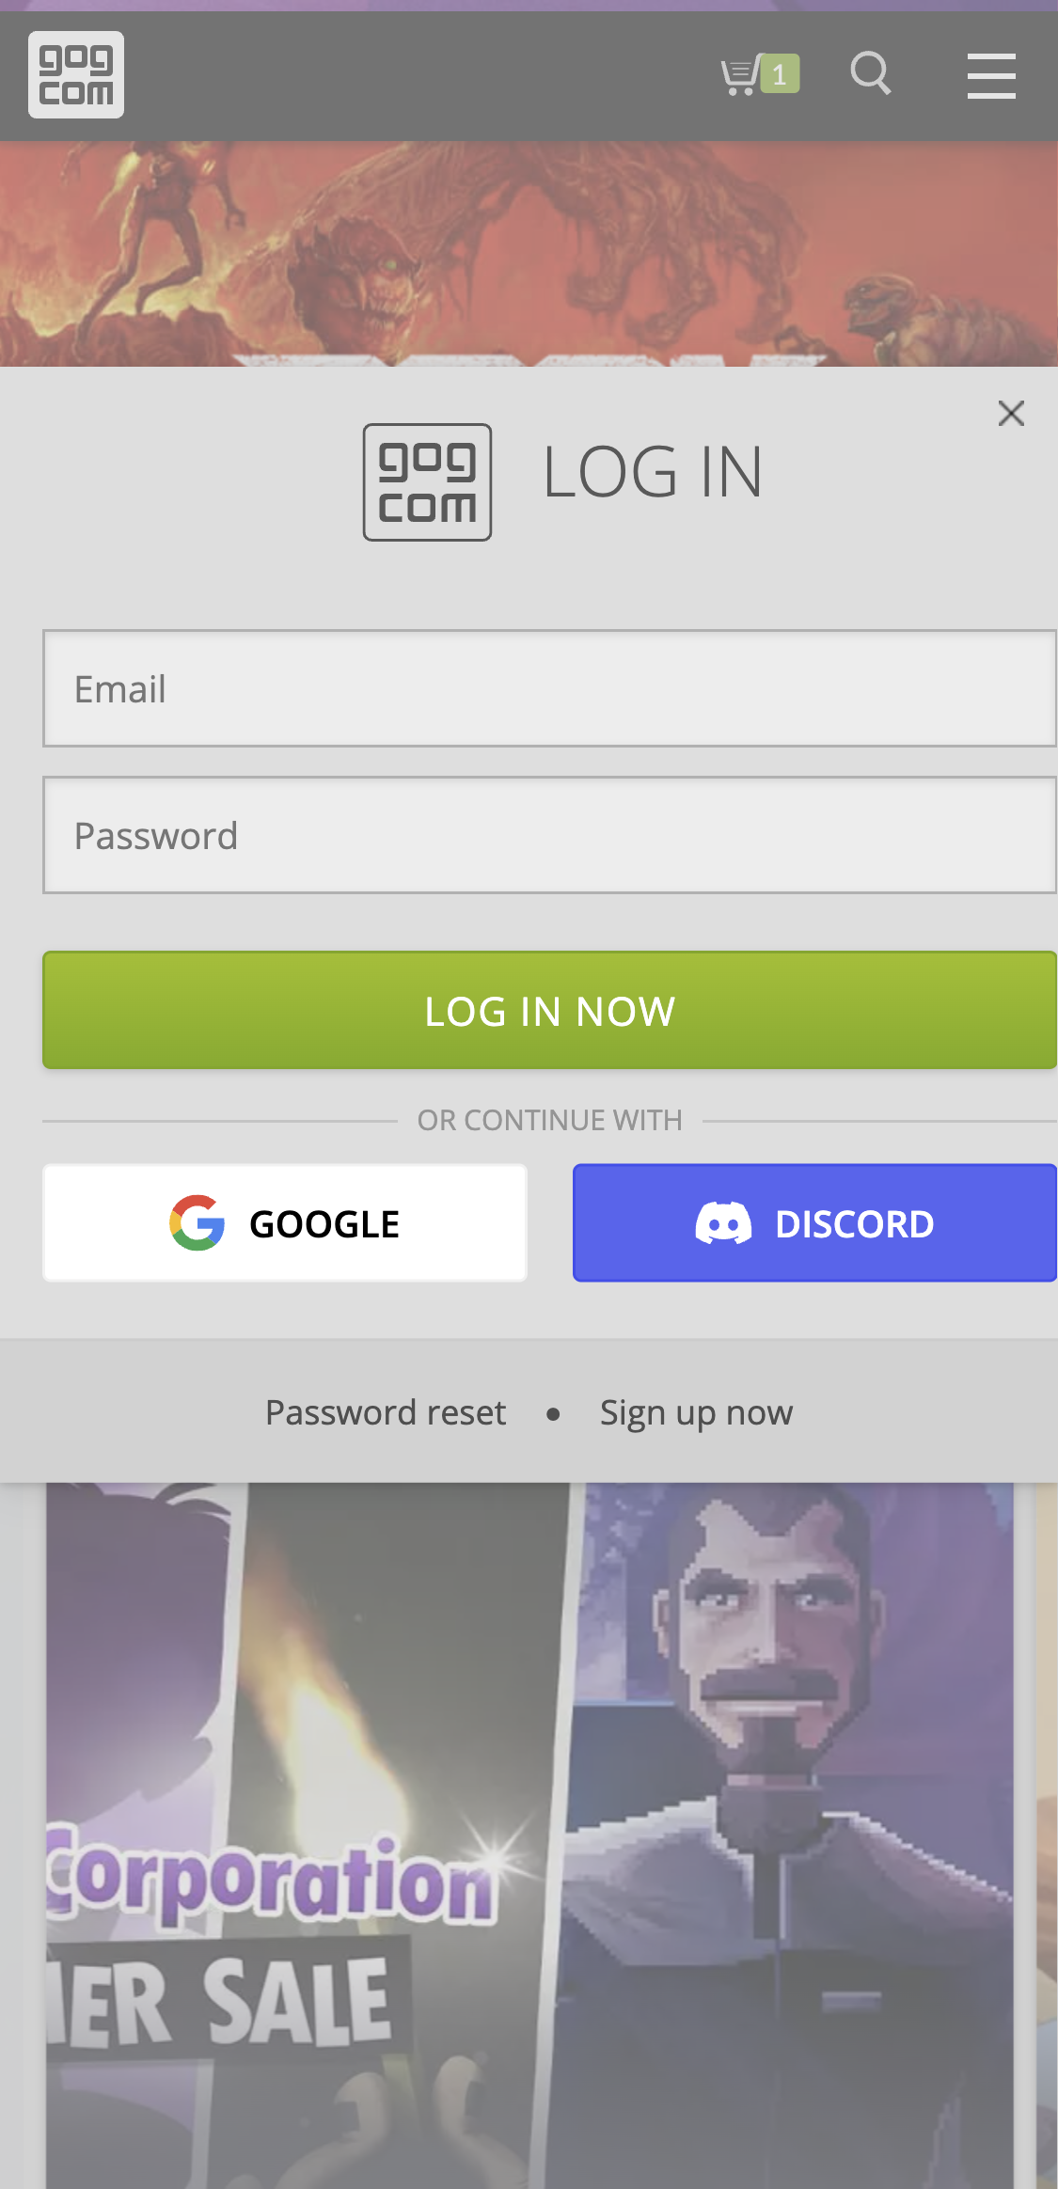Click the OR CONTINUE WITH divider area
The image size is (1058, 2189).
click(550, 1119)
